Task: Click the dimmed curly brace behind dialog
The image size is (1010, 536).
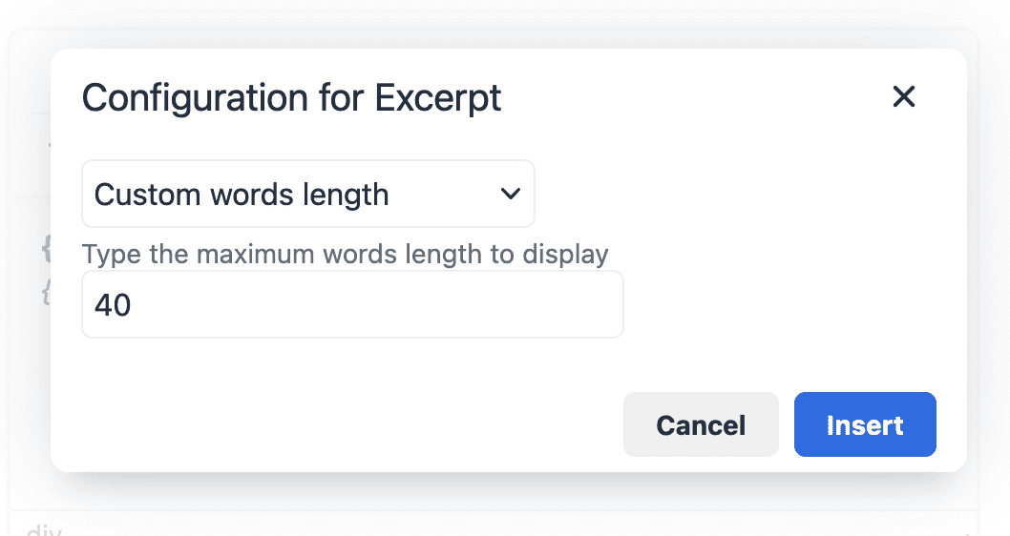Action: coord(44,250)
